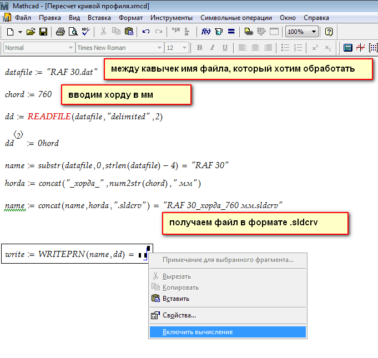
Task: Click the Calculate equals-sign icon
Action: pos(231,31)
